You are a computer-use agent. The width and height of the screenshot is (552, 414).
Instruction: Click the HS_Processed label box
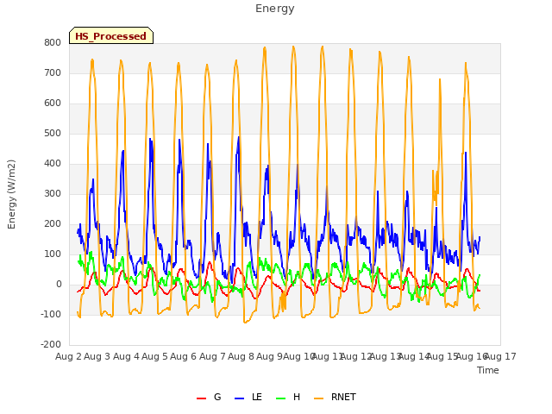[111, 35]
